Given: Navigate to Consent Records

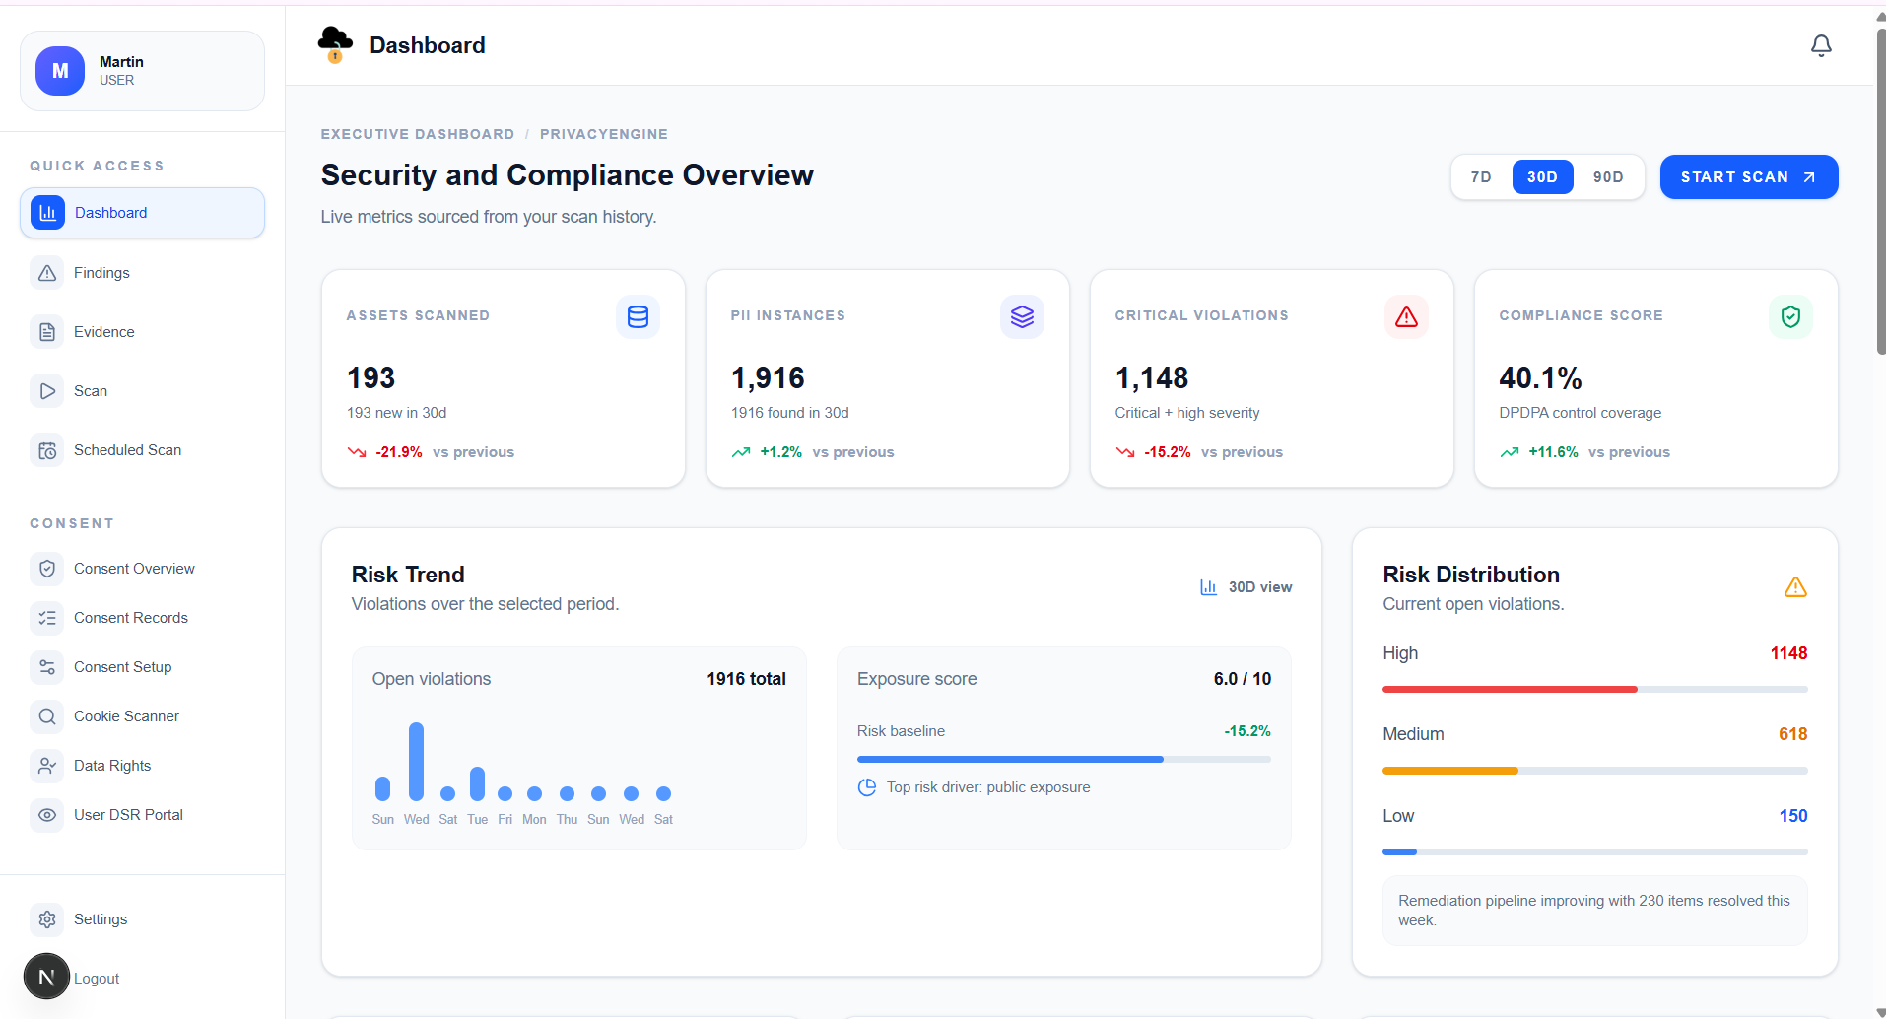Looking at the screenshot, I should click(x=142, y=618).
